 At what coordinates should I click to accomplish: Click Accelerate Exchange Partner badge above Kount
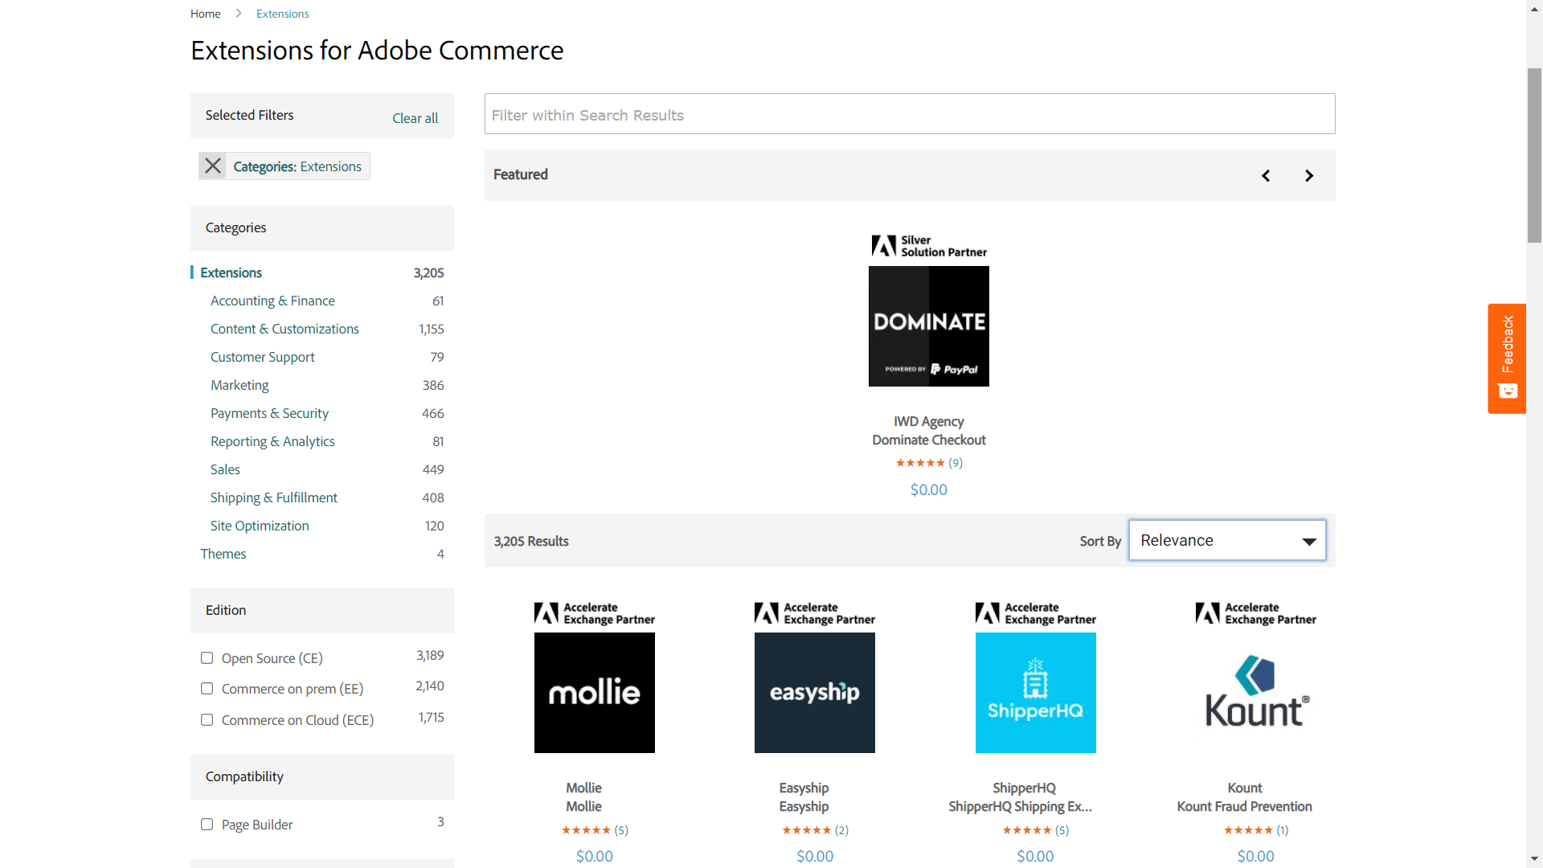click(1256, 613)
